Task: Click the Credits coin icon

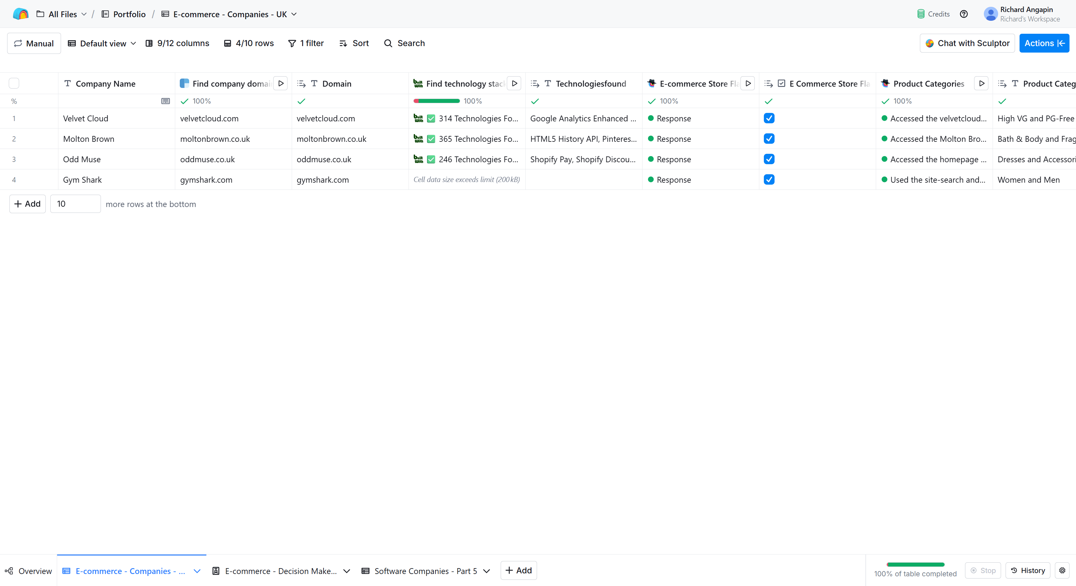Action: click(x=921, y=14)
